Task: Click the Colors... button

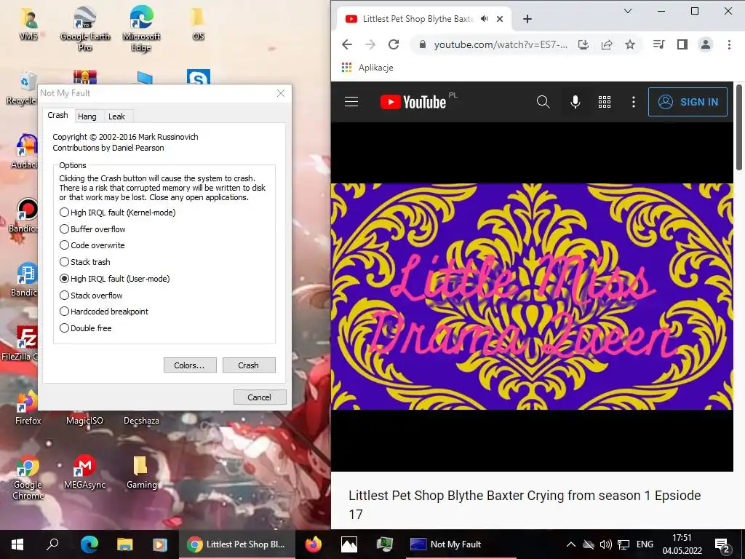Action: pos(190,365)
